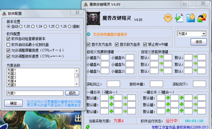This screenshot has width=212, height=129.
Task: Click the green IE browser icon at bottom
Action: click(88, 127)
